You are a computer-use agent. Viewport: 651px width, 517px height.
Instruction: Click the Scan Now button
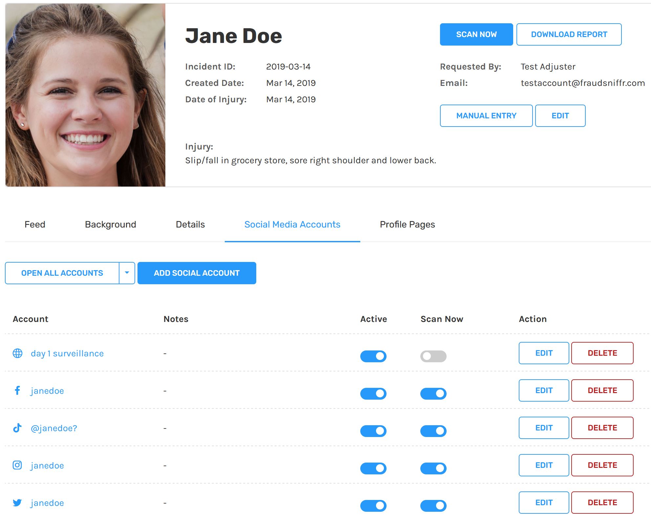[x=476, y=34]
